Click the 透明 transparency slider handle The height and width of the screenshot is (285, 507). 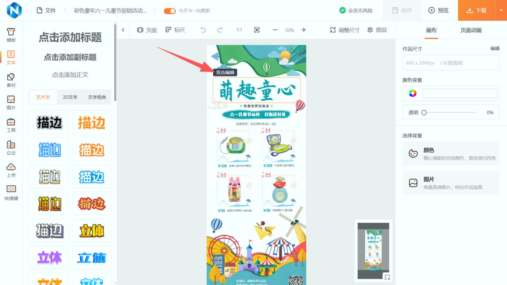click(424, 113)
